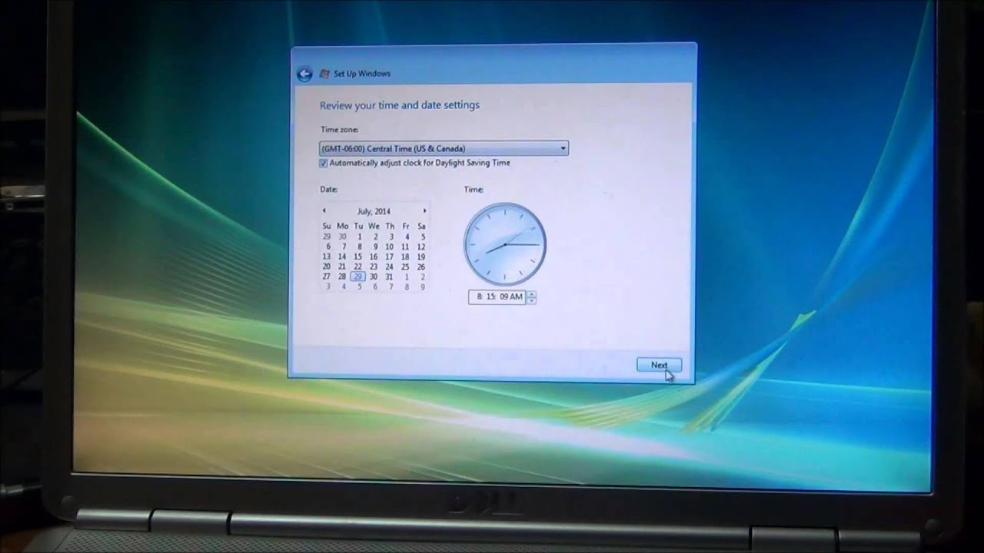The height and width of the screenshot is (553, 984).
Task: Choose date 21 in the calendar
Action: 342,267
